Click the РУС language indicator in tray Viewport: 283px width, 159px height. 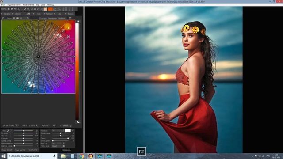(268, 156)
